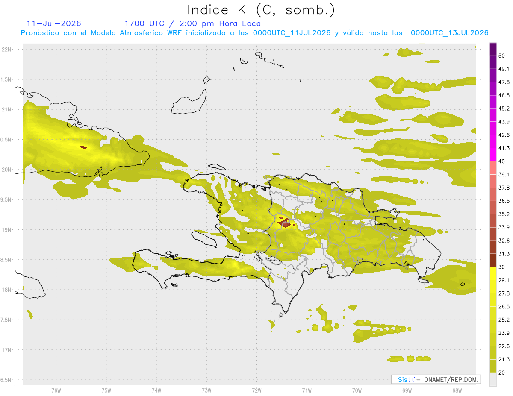Image resolution: width=513 pixels, height=396 pixels.
Task: Click the legend value "40"
Action: [x=502, y=161]
